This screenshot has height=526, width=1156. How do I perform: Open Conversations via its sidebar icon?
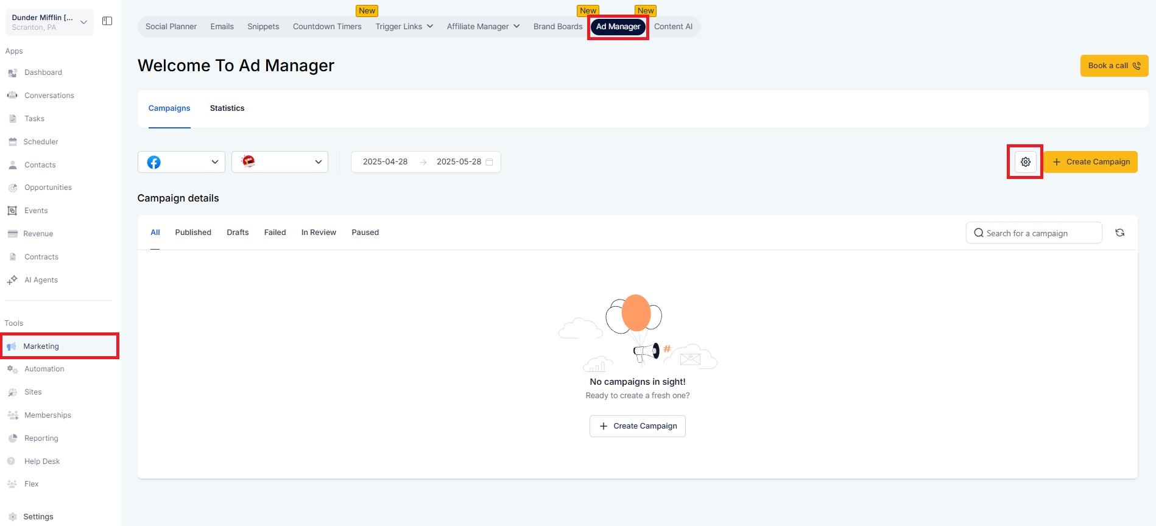[12, 96]
